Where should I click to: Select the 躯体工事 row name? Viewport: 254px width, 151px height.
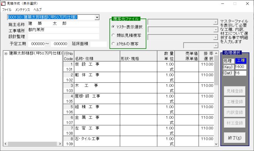(87, 75)
